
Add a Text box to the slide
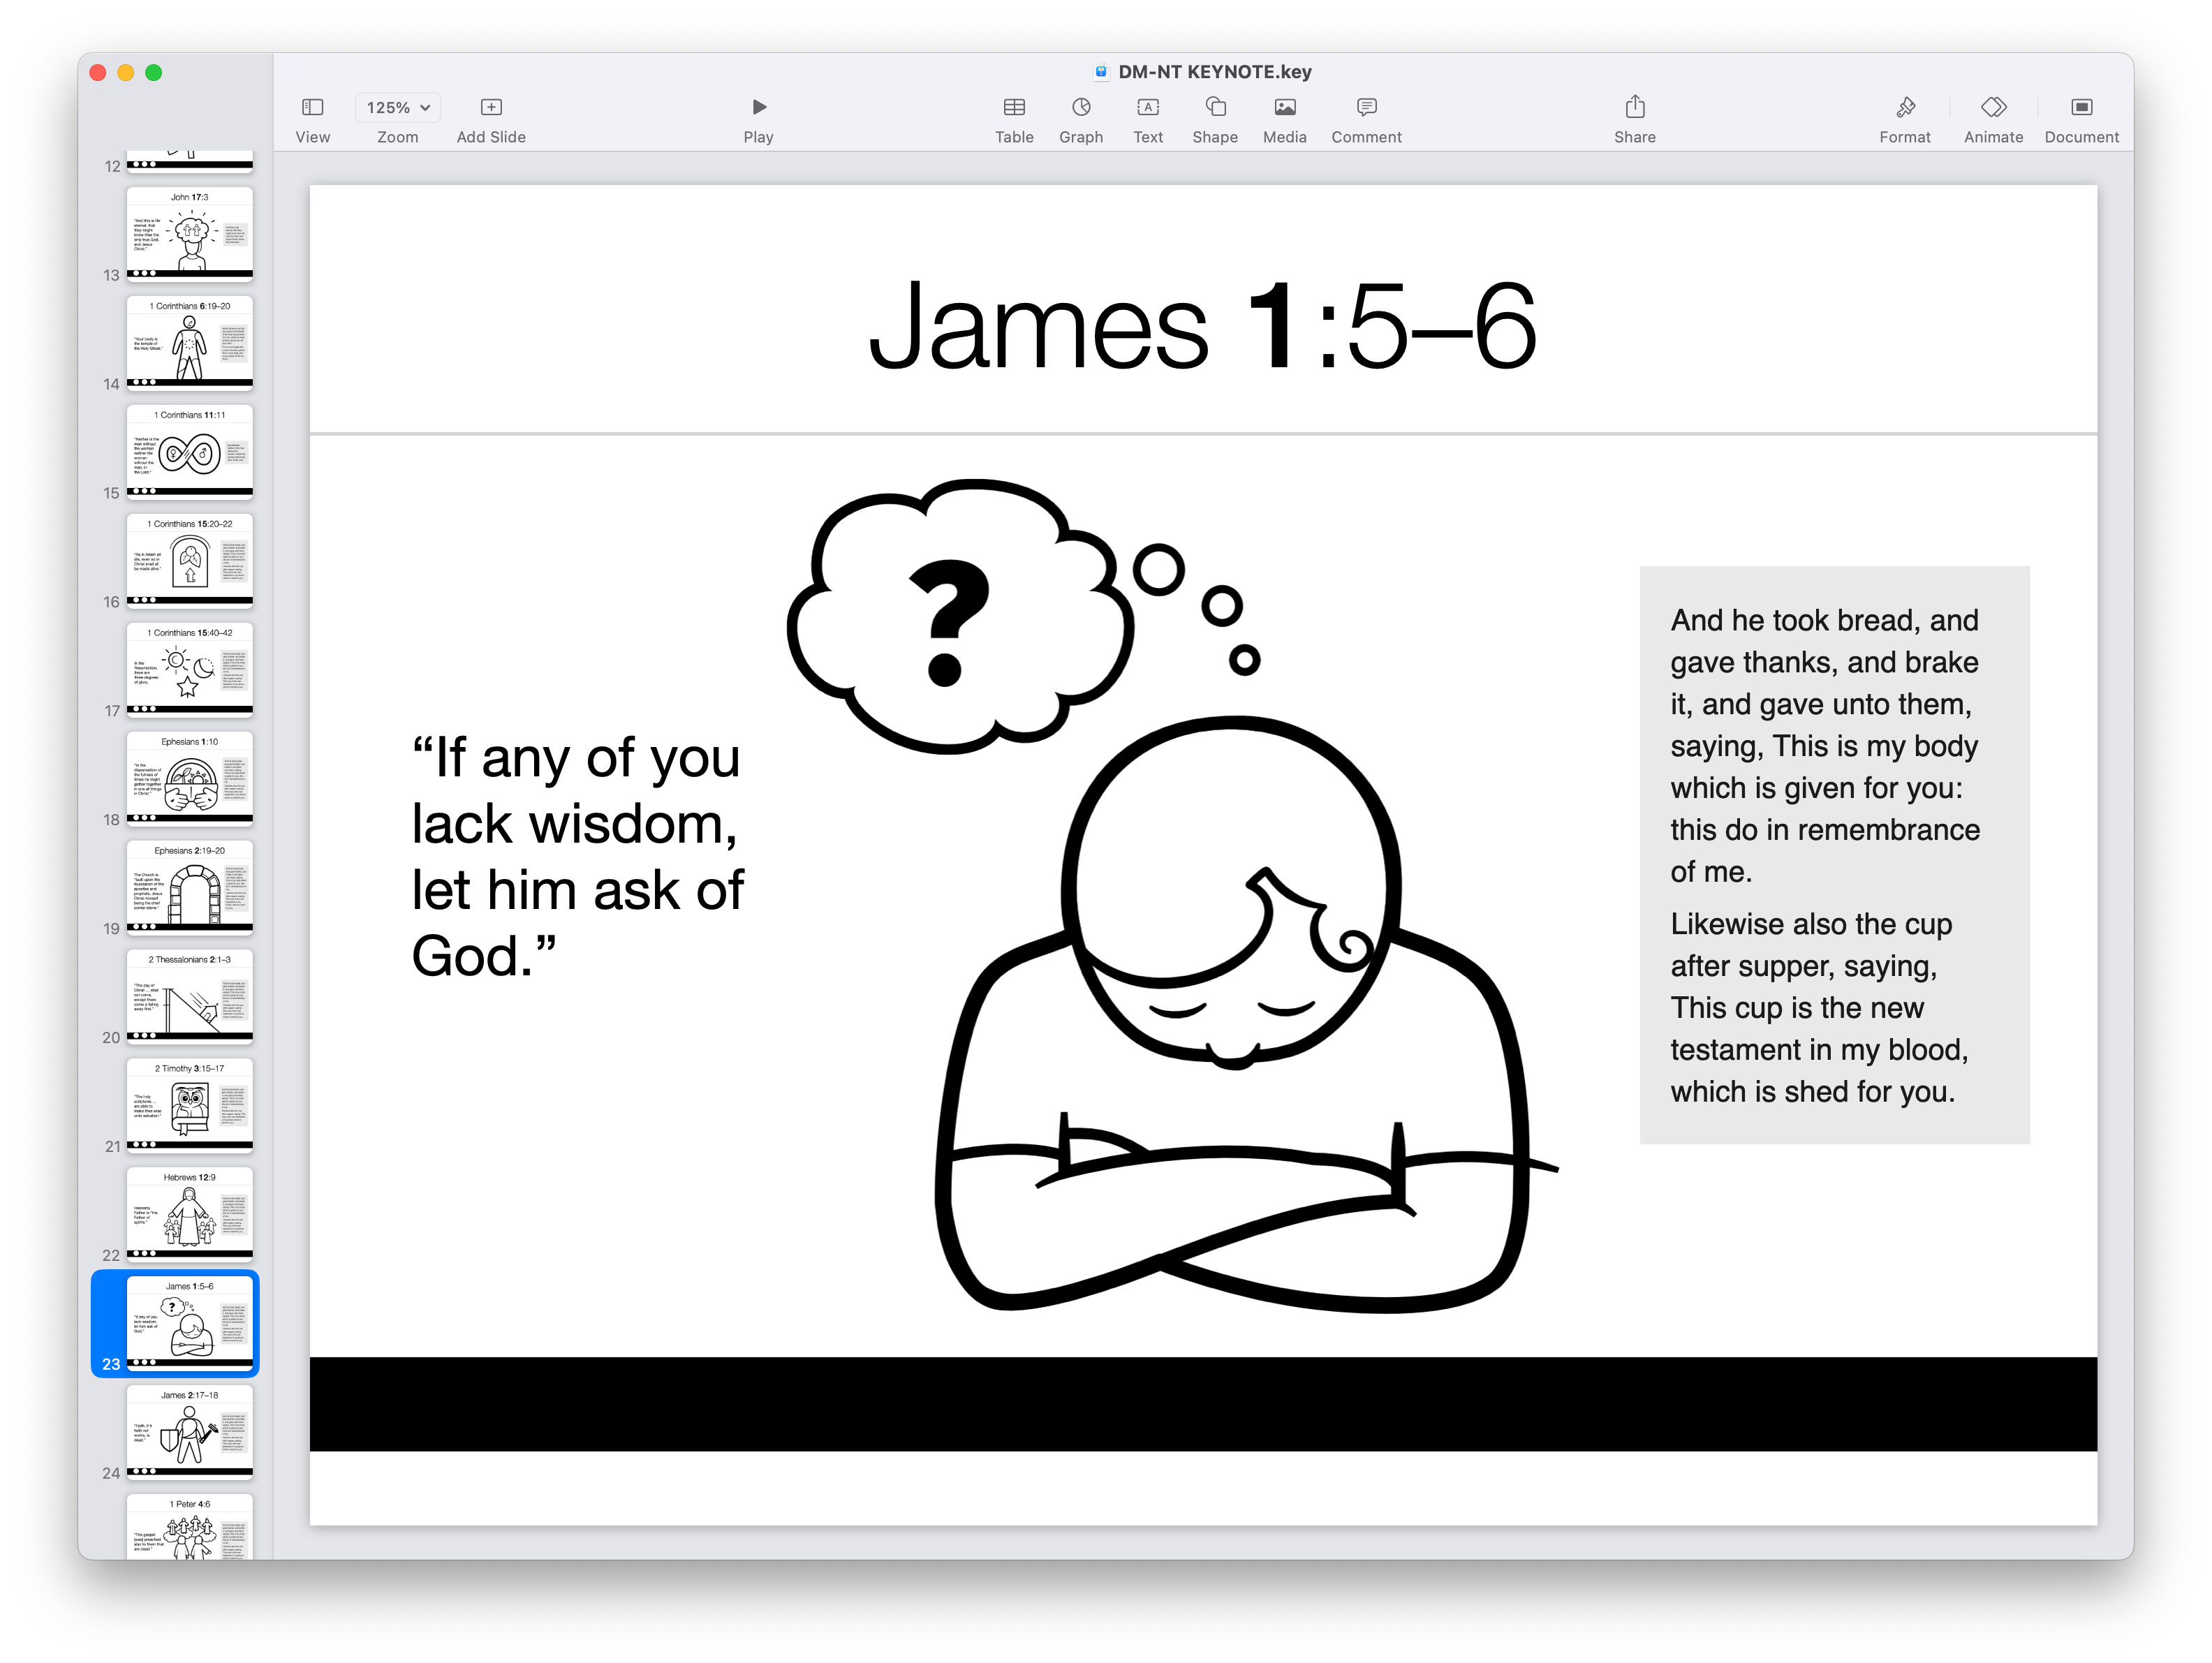[x=1147, y=118]
